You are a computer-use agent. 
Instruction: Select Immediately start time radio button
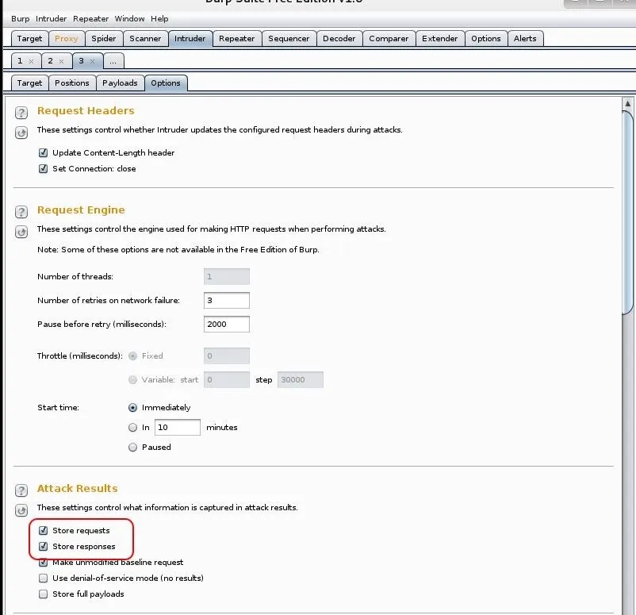132,408
